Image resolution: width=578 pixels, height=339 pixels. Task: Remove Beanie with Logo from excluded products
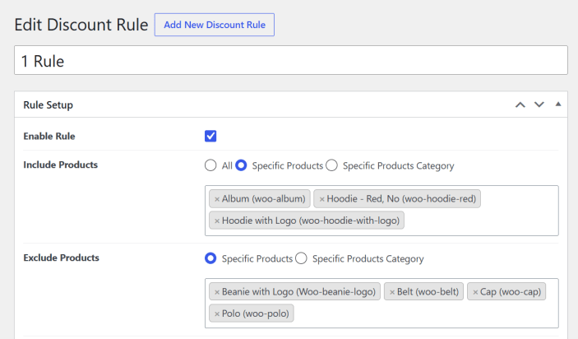(217, 292)
